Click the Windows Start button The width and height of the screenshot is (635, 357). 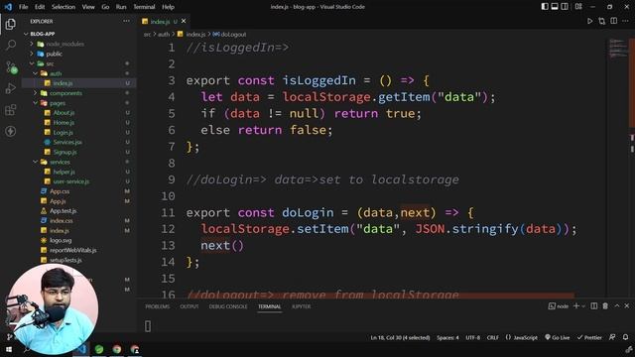[9, 349]
